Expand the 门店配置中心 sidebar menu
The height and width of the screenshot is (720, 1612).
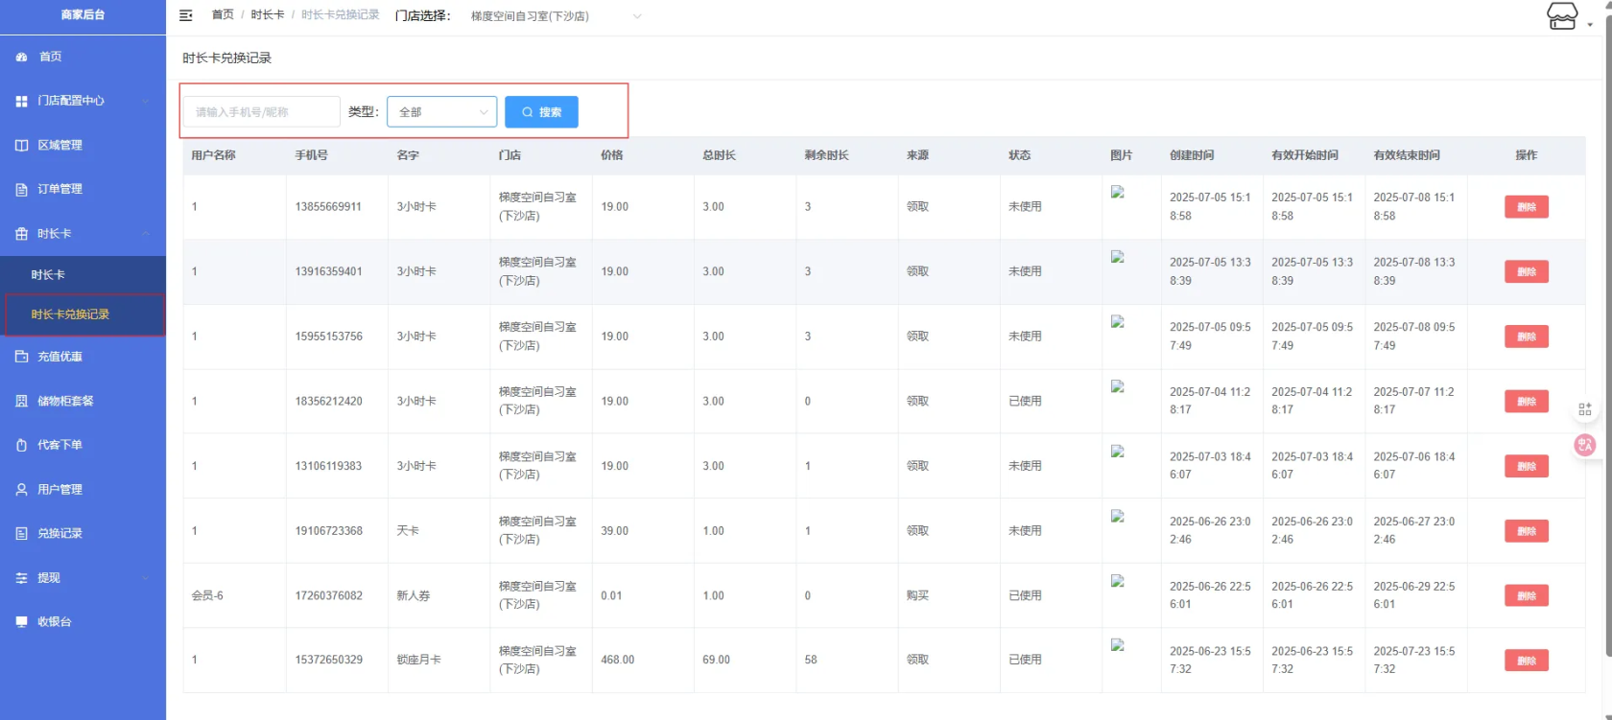[83, 101]
